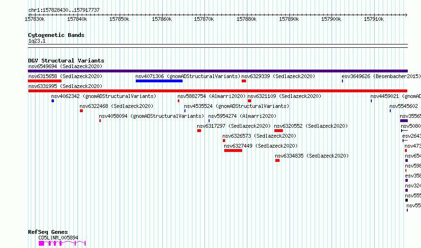The width and height of the screenshot is (421, 248).
Task: Click the 157850k ruler tick label
Action: 119,19
